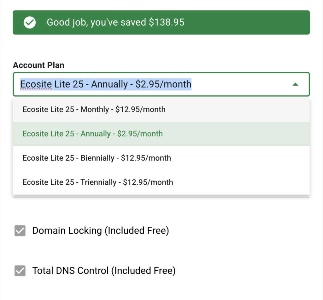Click the gray checkmark inside Domain Locking box
Screen dimensions: 323x300
[20, 231]
